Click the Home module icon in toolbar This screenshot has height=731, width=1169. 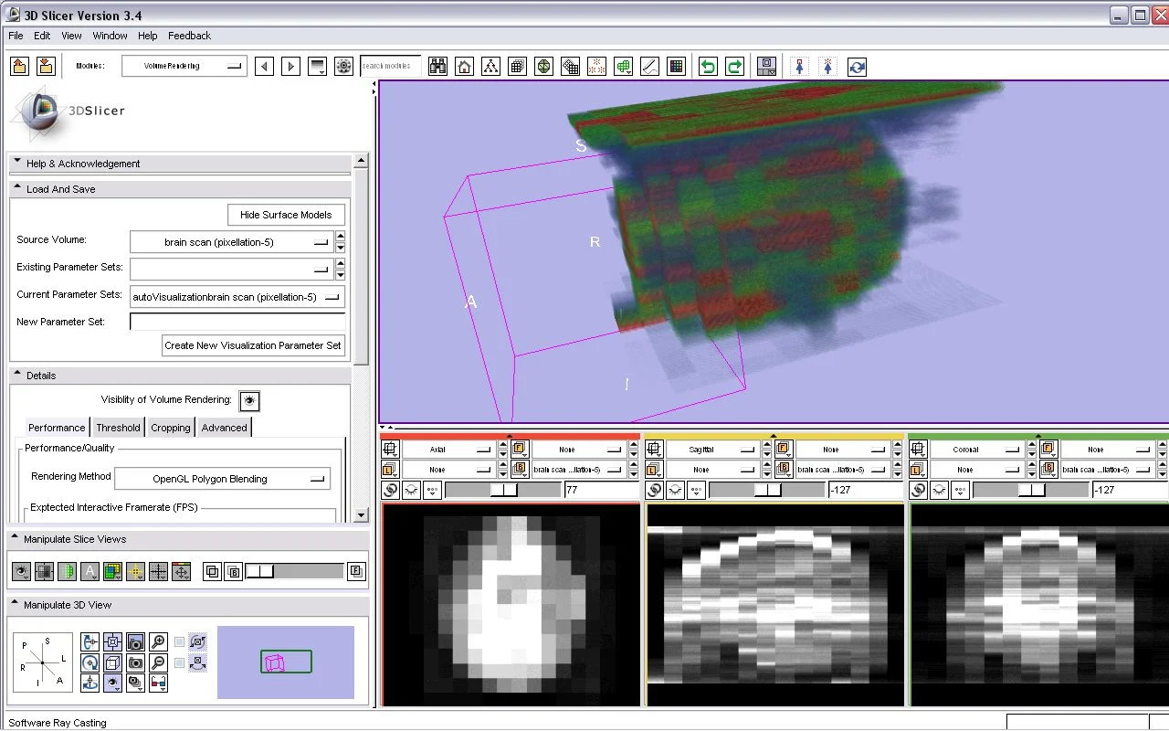[465, 66]
